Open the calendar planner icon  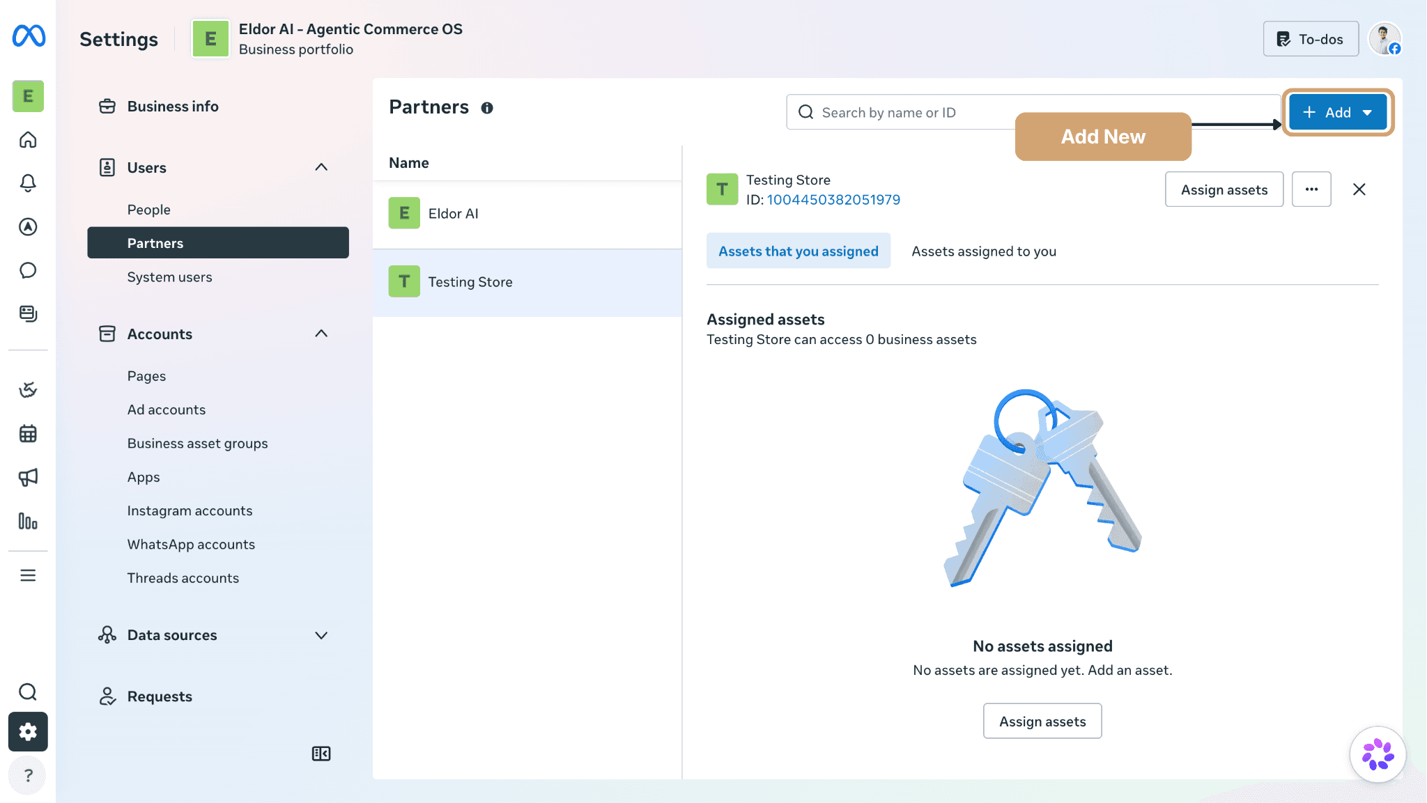pos(28,434)
